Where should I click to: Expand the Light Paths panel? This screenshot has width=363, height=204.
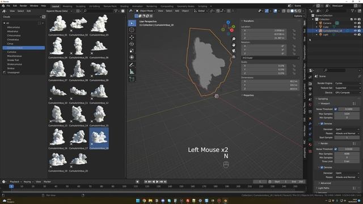[323, 188]
